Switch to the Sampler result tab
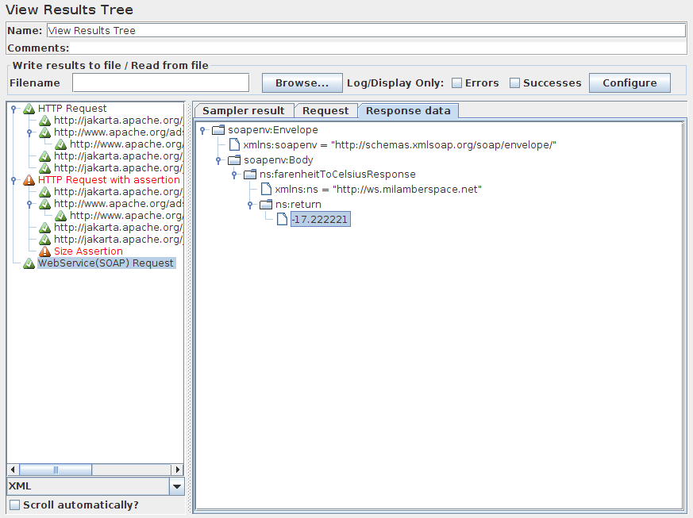Viewport: 693px width, 518px height. (244, 111)
